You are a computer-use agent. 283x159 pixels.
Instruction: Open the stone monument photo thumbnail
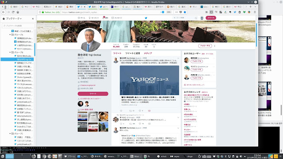pyautogui.click(x=103, y=127)
